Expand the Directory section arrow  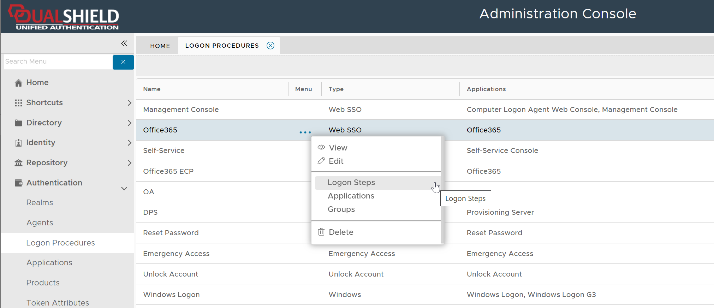[129, 123]
